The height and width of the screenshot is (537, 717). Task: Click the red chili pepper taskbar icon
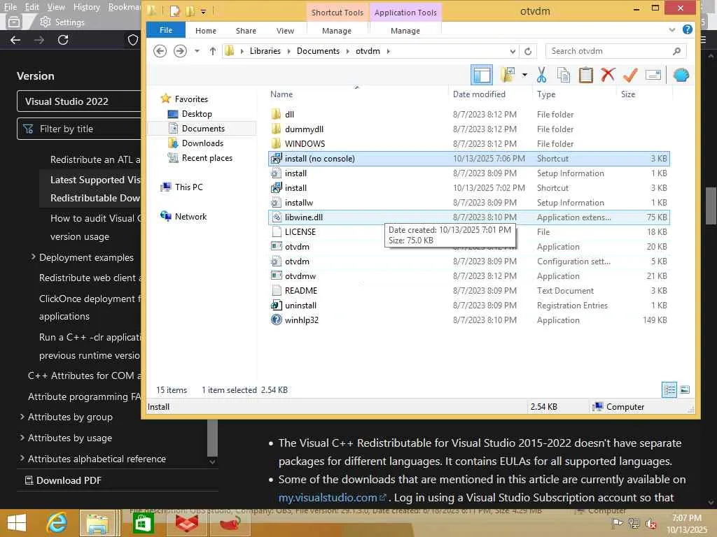coord(230,523)
